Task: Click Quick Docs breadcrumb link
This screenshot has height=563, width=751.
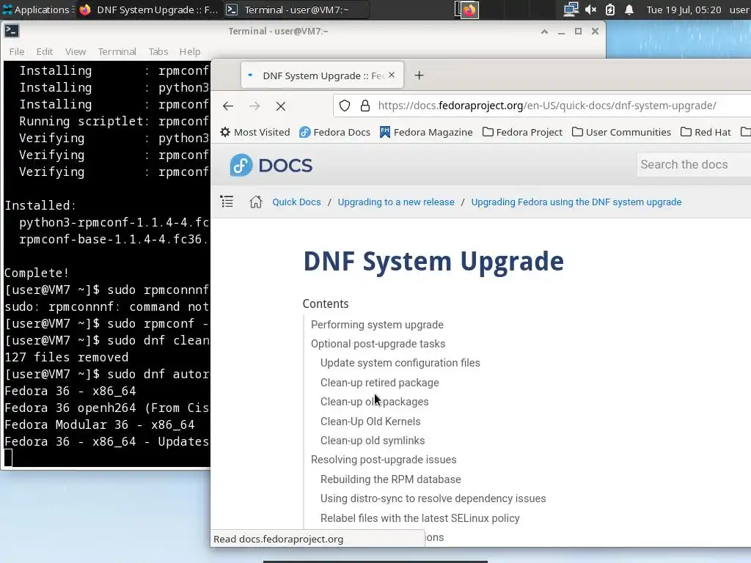Action: 296,202
